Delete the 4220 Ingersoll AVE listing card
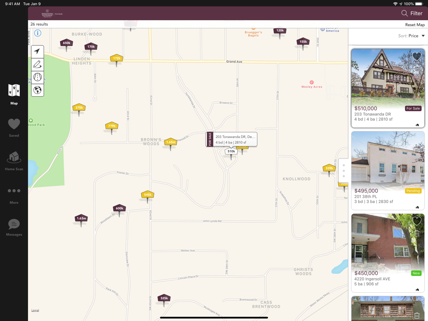 point(417,233)
